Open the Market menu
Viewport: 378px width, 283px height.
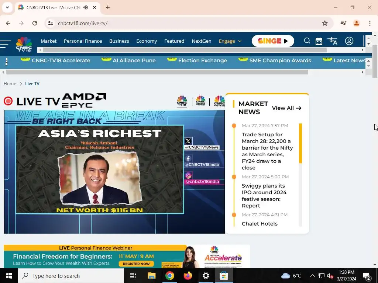click(x=48, y=41)
